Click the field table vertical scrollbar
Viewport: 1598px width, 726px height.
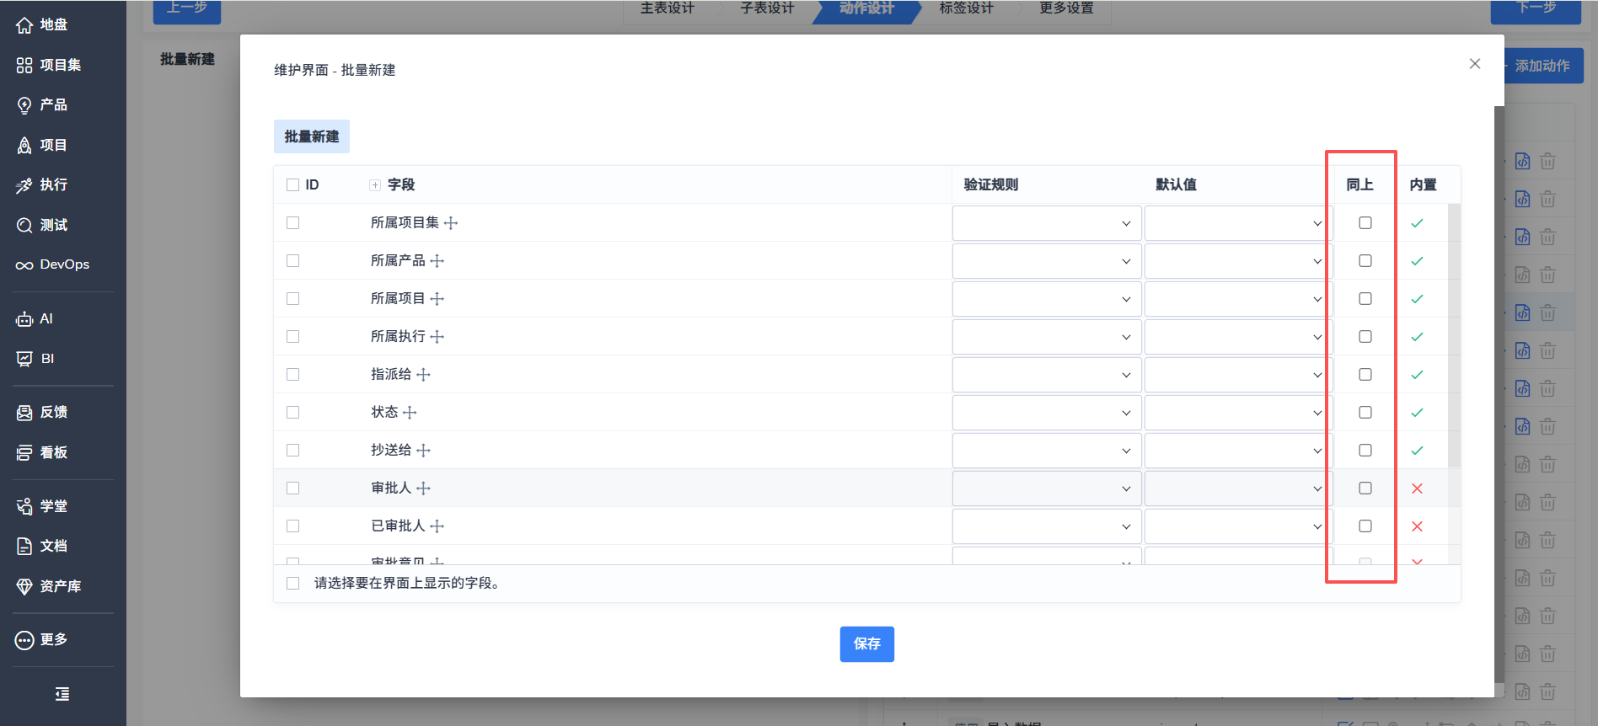tap(1454, 335)
